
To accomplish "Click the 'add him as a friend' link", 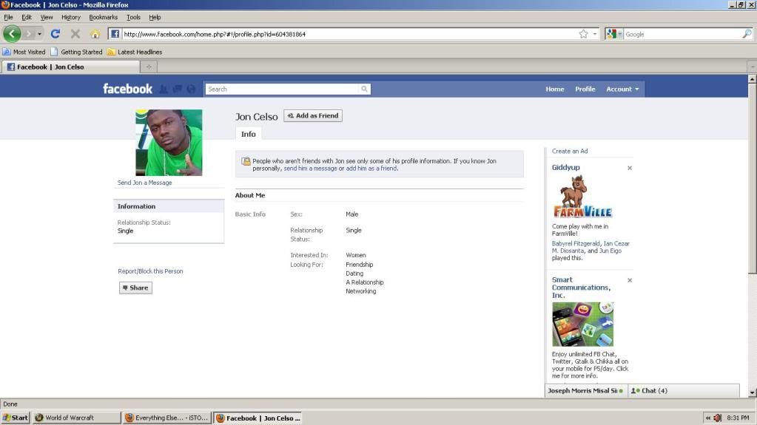I will 371,169.
